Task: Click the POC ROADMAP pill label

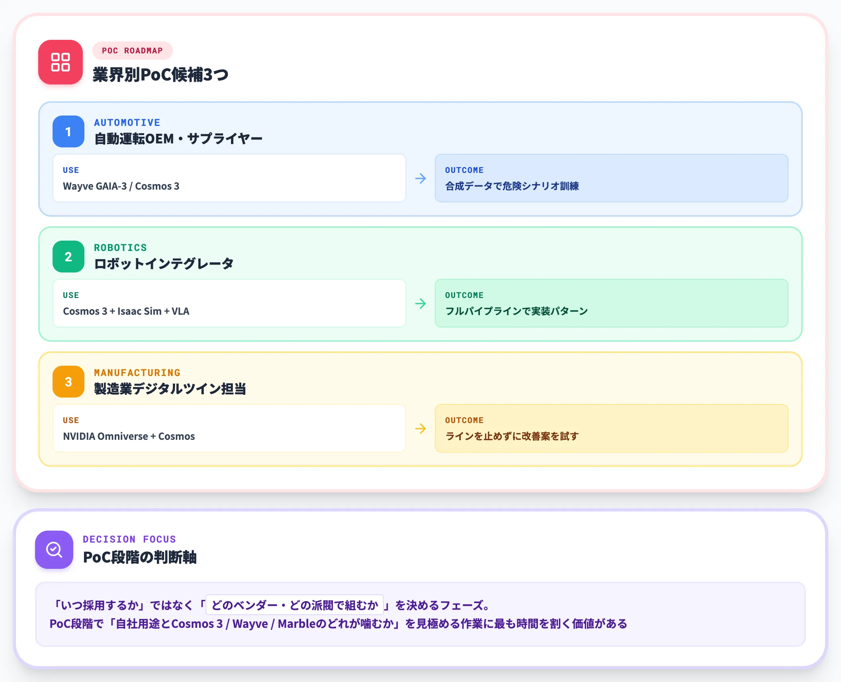Action: 133,51
